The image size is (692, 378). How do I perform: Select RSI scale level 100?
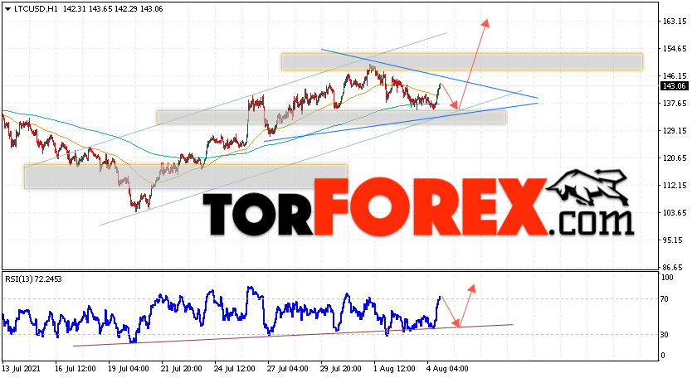pos(668,278)
